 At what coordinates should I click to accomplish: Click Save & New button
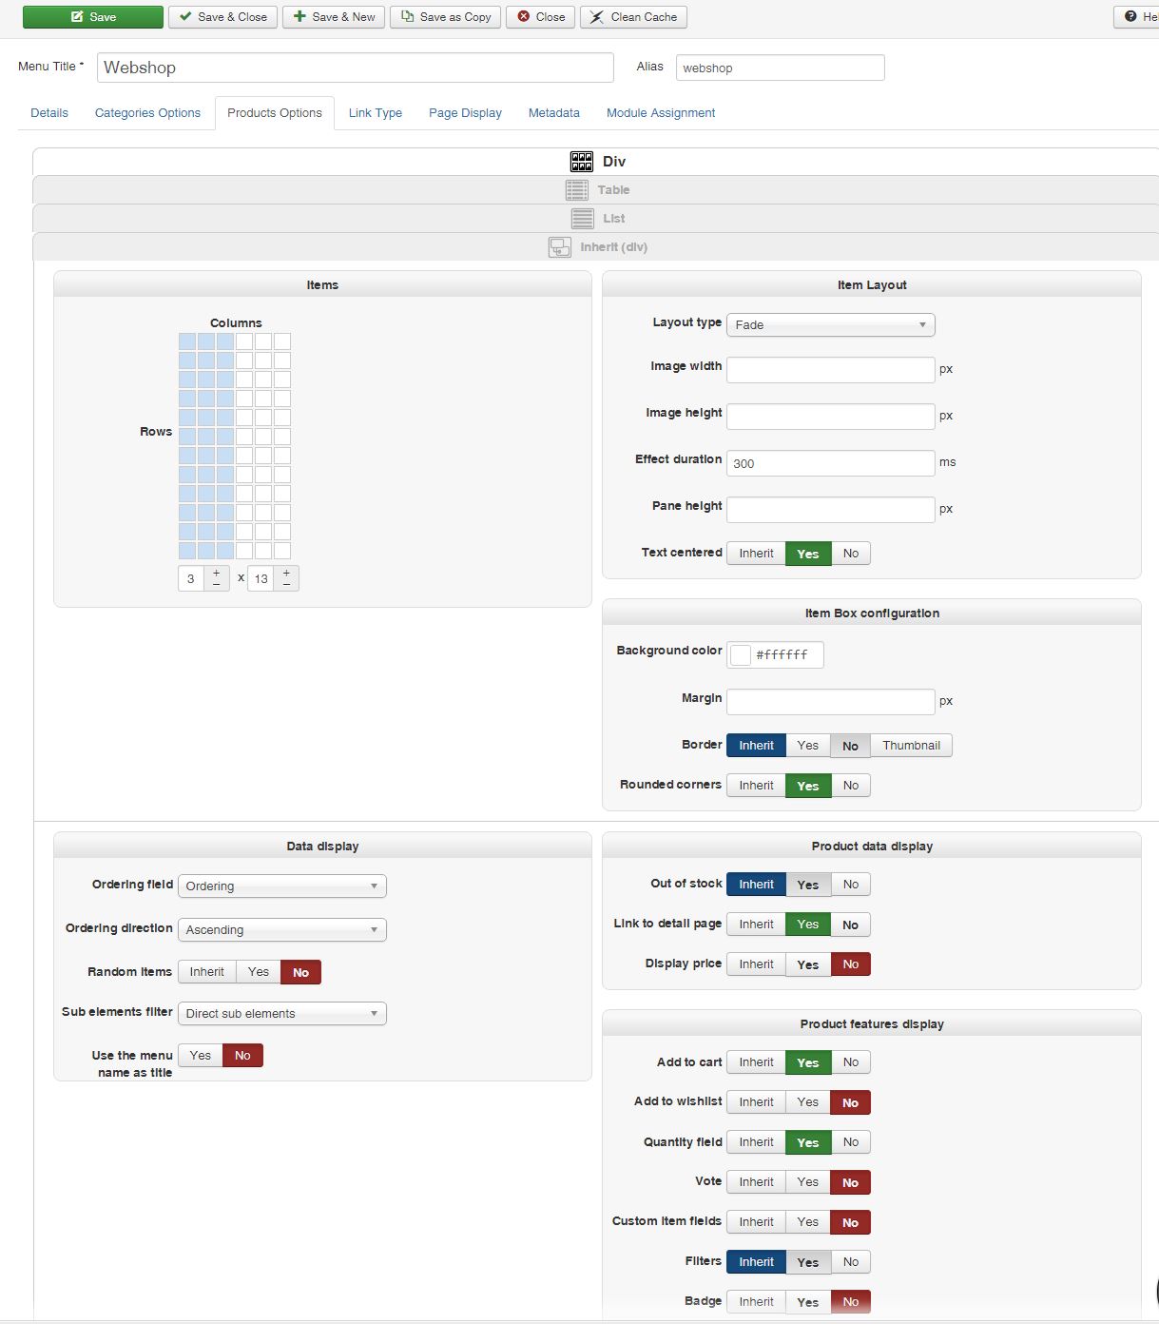334,17
